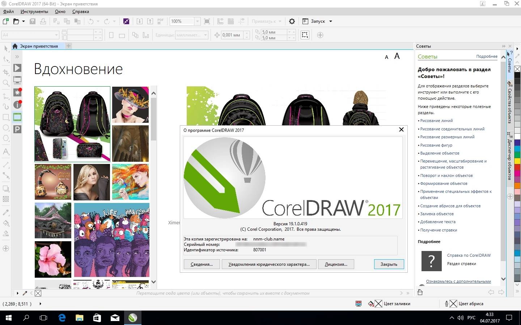Click the Import icon in toolbar
The image size is (521, 325).
[139, 21]
